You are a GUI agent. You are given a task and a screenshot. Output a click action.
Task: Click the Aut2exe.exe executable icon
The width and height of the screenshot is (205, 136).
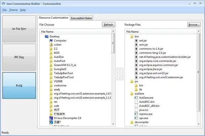click(x=136, y=98)
